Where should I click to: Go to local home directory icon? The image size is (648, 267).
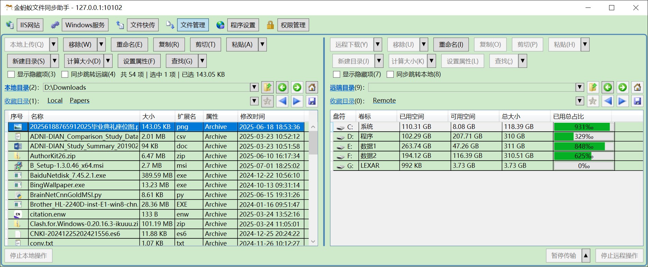pyautogui.click(x=312, y=88)
